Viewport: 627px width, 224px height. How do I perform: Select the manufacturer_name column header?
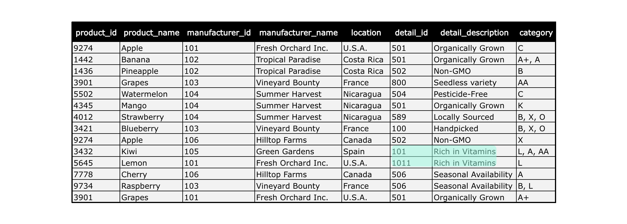point(298,33)
